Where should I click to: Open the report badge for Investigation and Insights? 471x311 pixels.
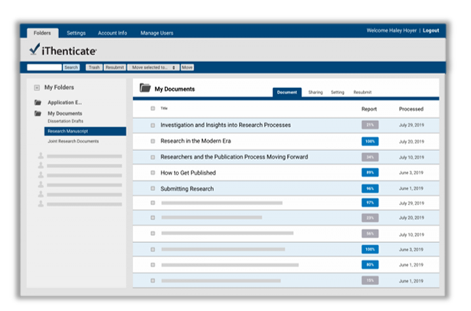coord(370,125)
